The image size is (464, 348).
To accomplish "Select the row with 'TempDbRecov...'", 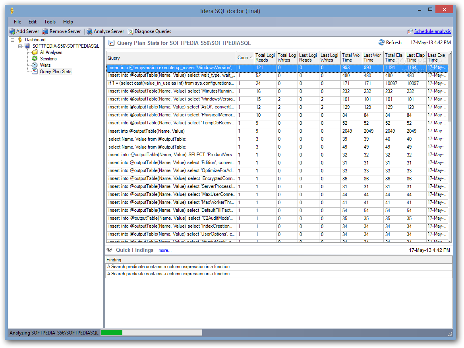I will [x=277, y=123].
